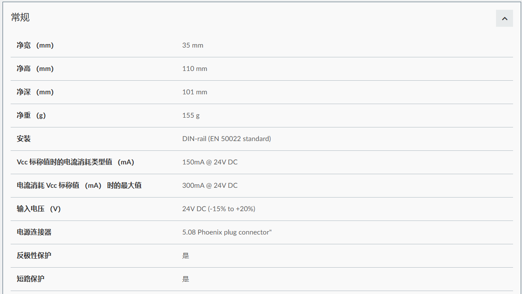Click the 35 mm width value
Screen dimensions: 522x294
(x=192, y=45)
